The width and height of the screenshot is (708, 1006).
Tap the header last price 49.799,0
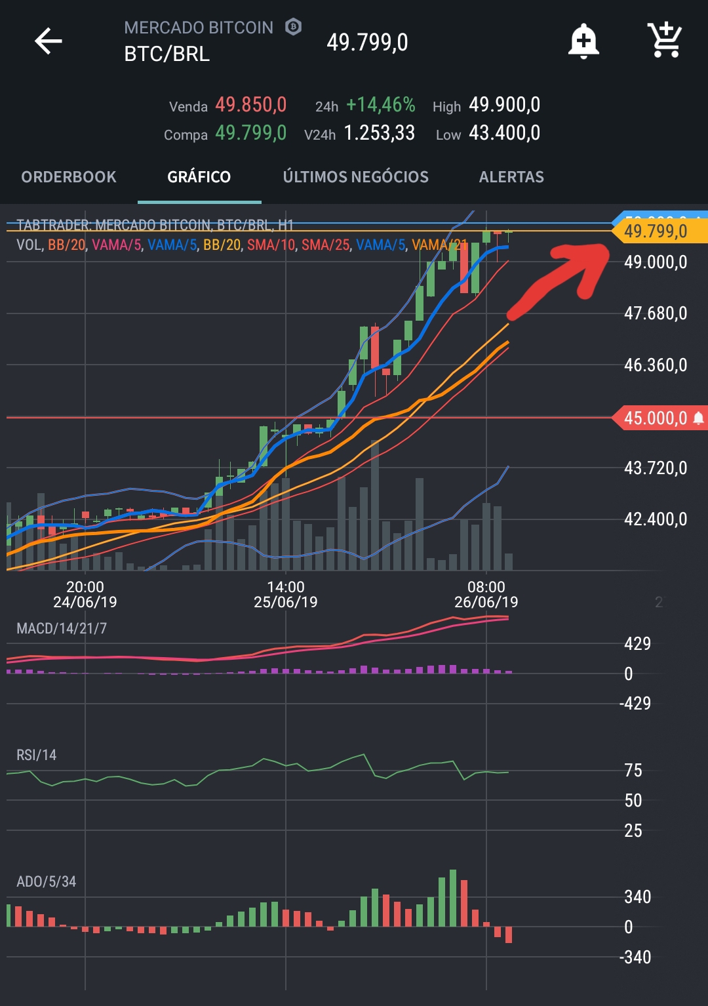368,43
